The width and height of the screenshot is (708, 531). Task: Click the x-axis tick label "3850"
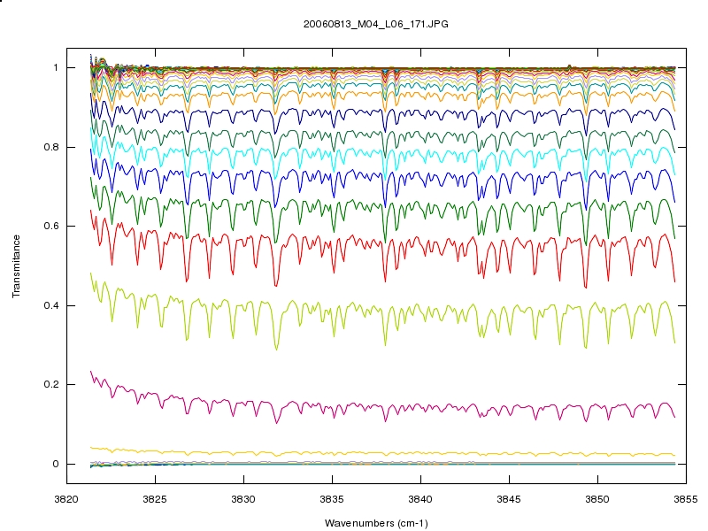[x=597, y=499]
